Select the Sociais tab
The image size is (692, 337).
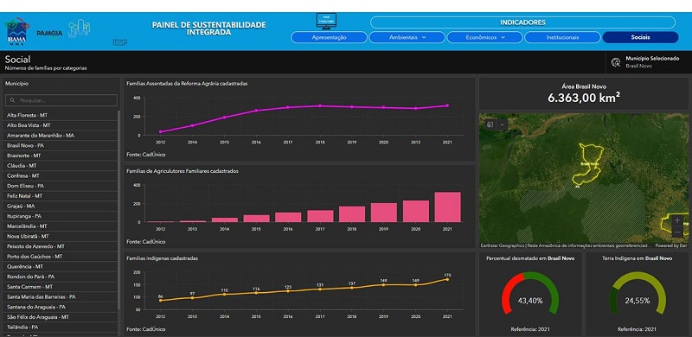tap(640, 37)
